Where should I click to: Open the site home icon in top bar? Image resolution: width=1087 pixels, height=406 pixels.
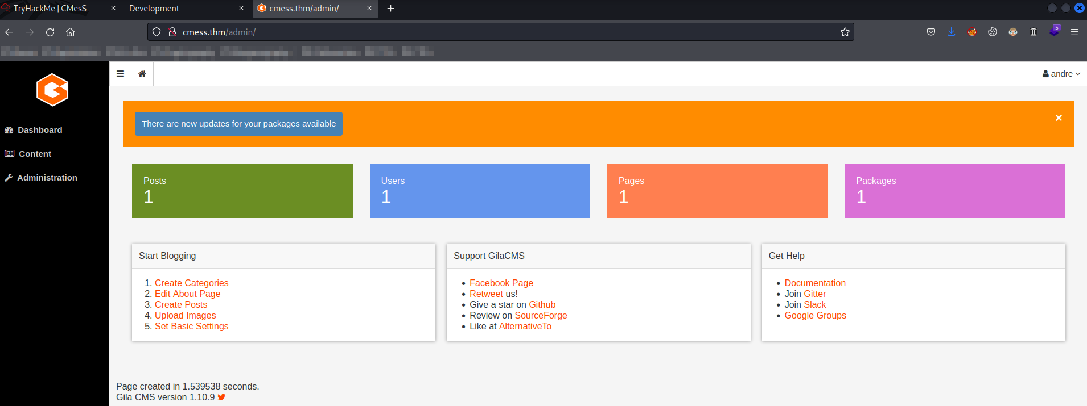tap(142, 74)
